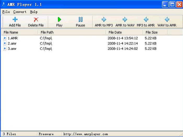This screenshot has width=183, height=137.
Task: Open the Help menu
Action: point(34,12)
